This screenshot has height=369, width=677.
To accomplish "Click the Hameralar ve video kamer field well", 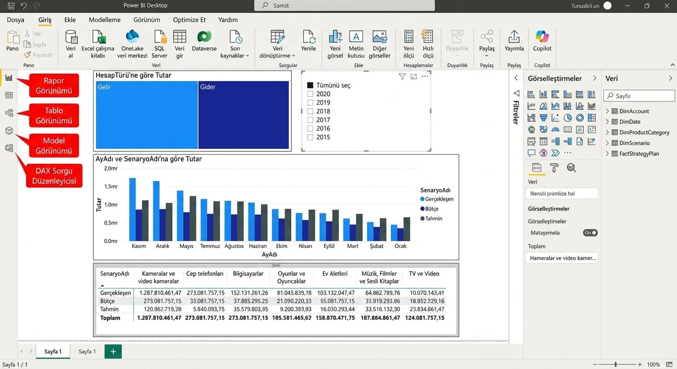I will (x=562, y=258).
